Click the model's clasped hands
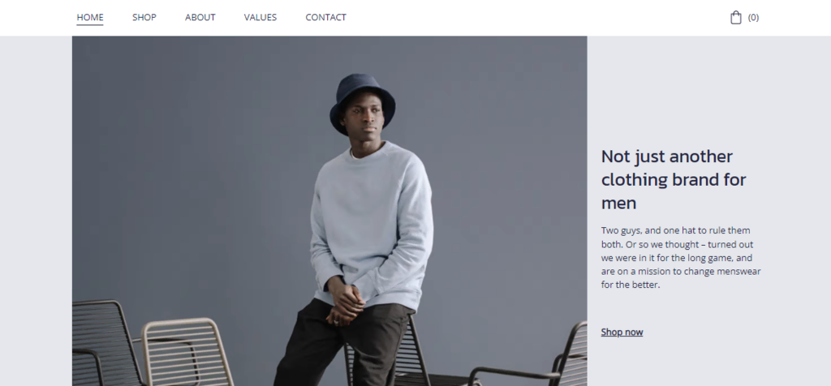The width and height of the screenshot is (831, 386). point(343,300)
